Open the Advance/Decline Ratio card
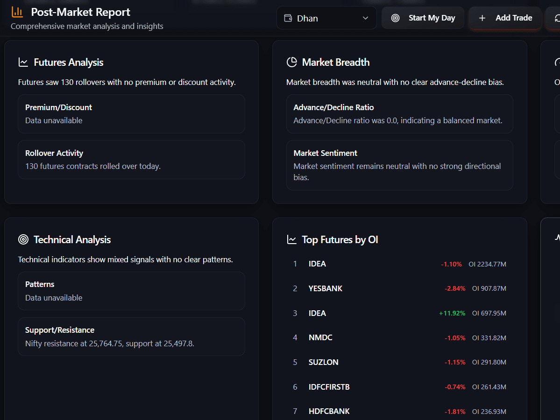 [x=399, y=114]
